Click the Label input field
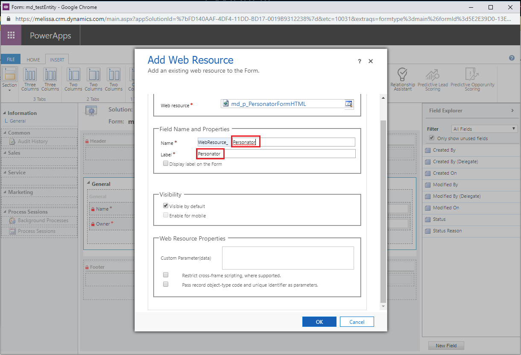Viewport: 521px width, 355px height. pyautogui.click(x=276, y=153)
